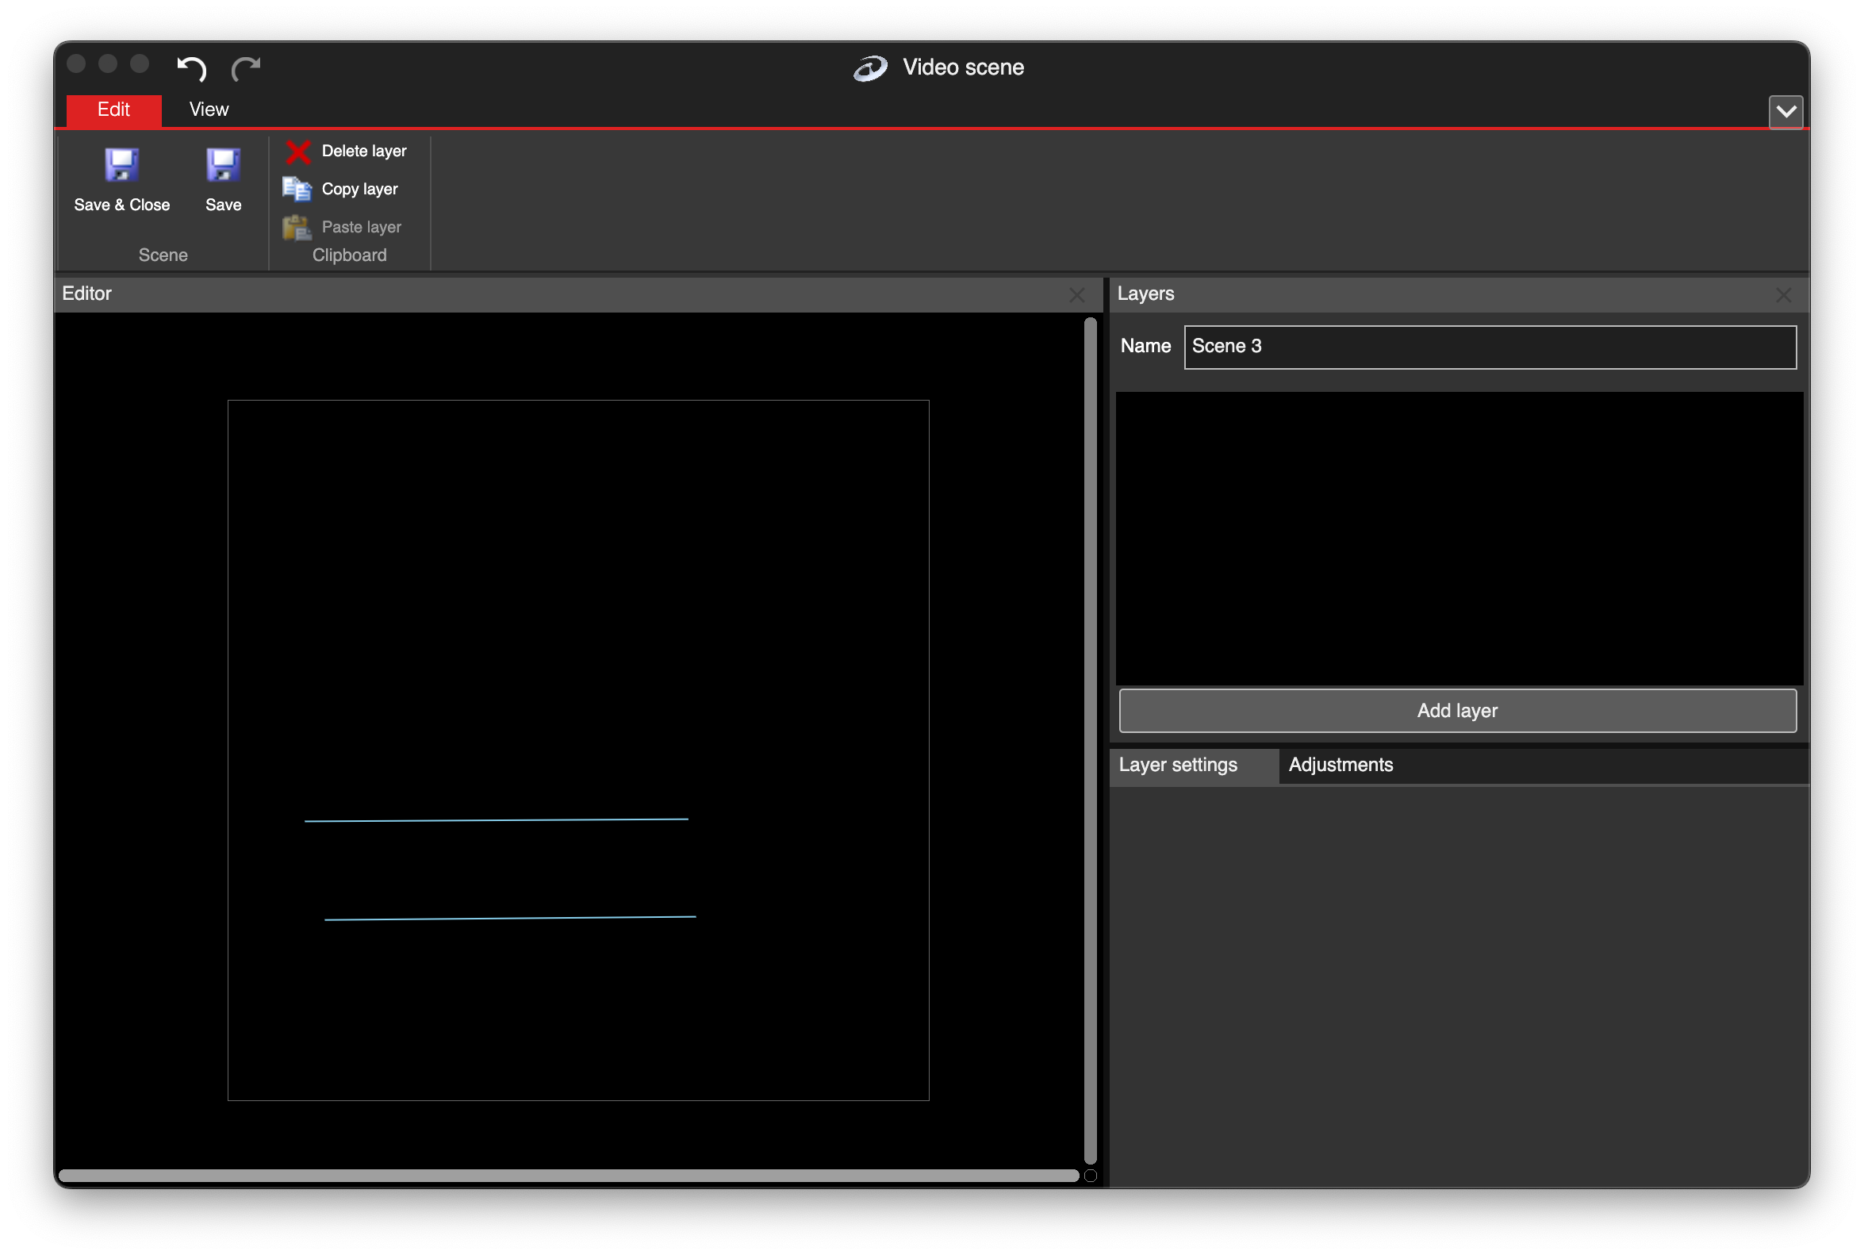Click the Copy layer icon
Viewport: 1864px width, 1255px height.
[297, 189]
